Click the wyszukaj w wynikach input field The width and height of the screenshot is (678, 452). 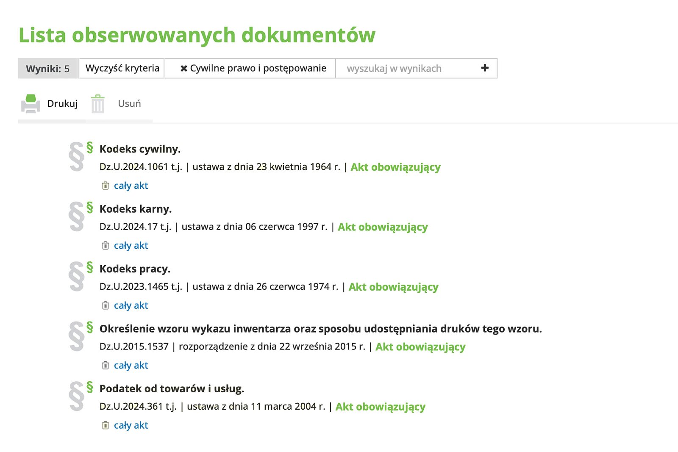pos(394,68)
